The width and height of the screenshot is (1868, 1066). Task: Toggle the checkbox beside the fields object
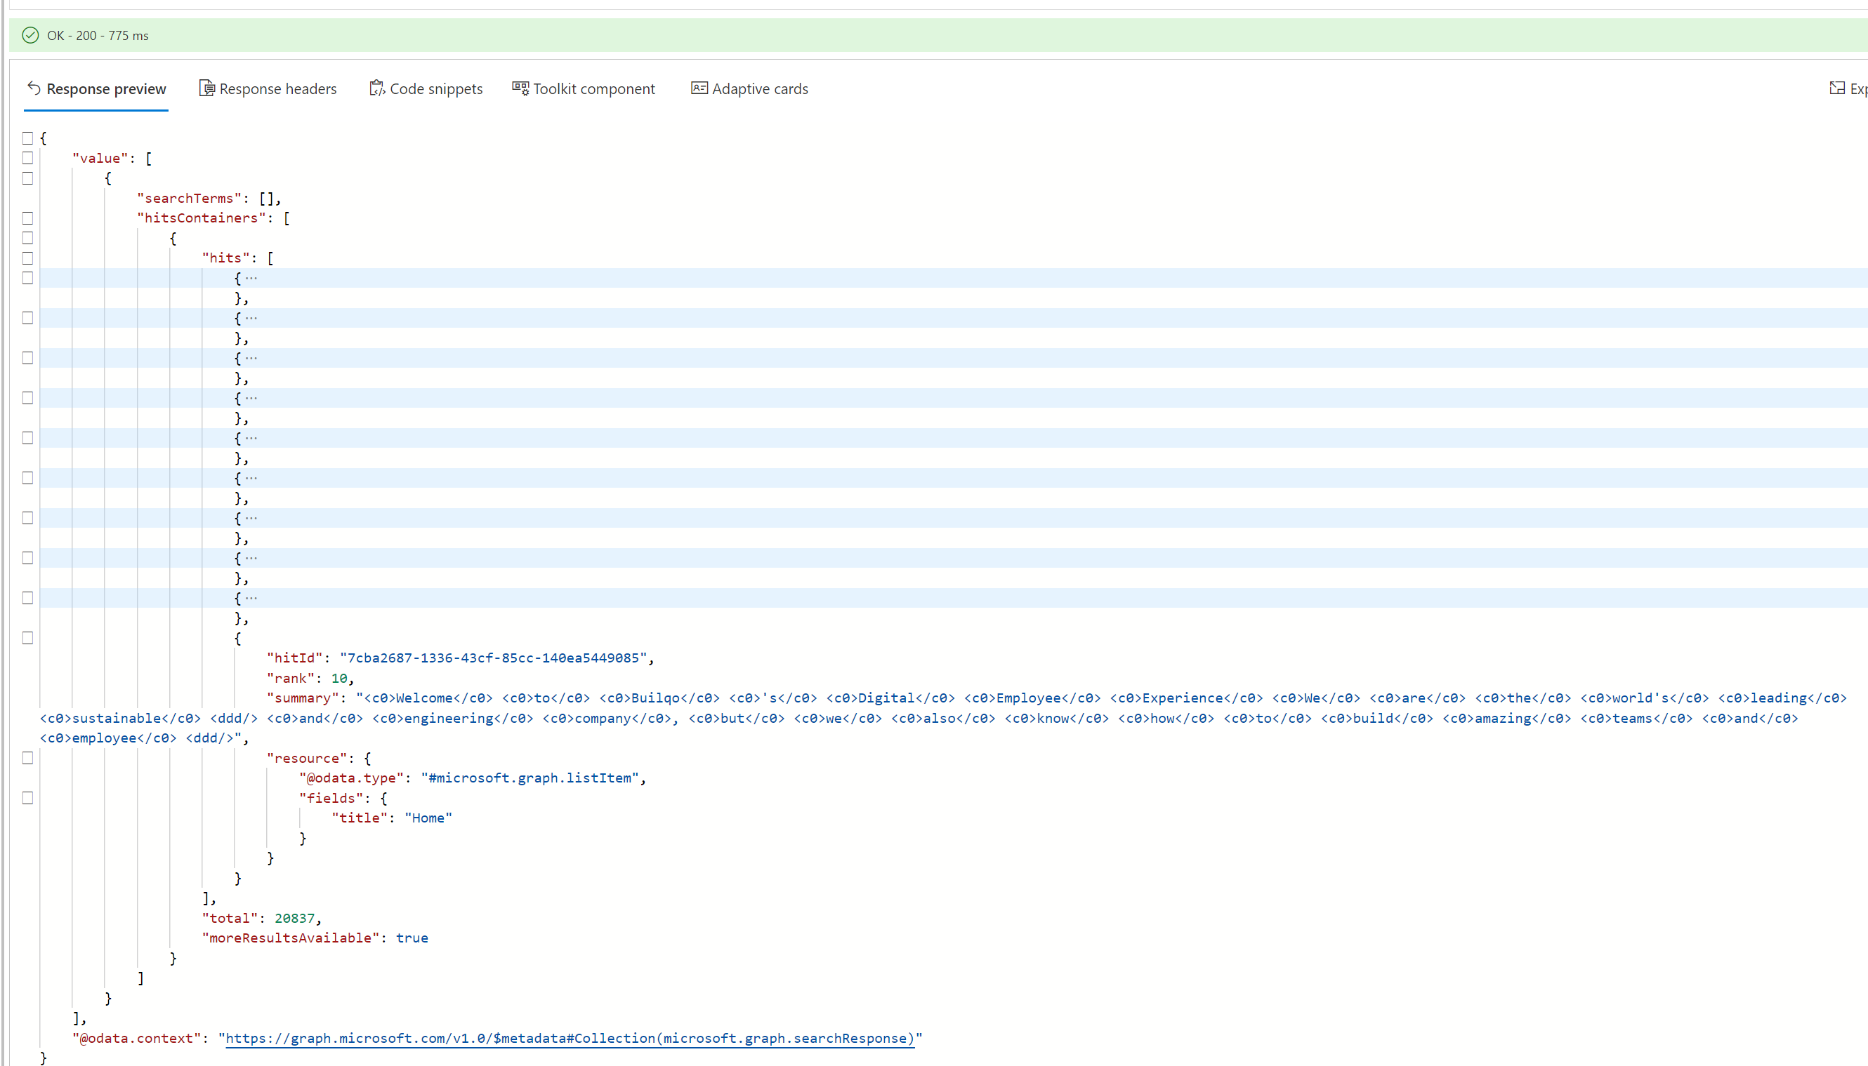coord(27,798)
